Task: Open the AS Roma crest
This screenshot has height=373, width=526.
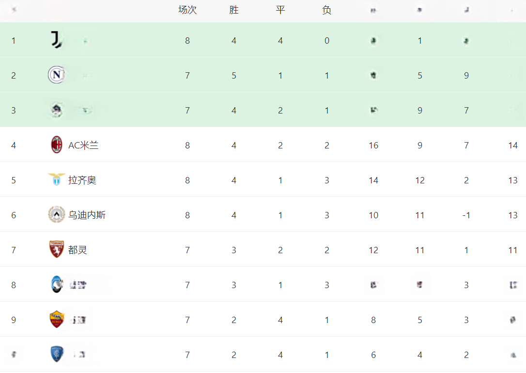Action: pyautogui.click(x=56, y=319)
